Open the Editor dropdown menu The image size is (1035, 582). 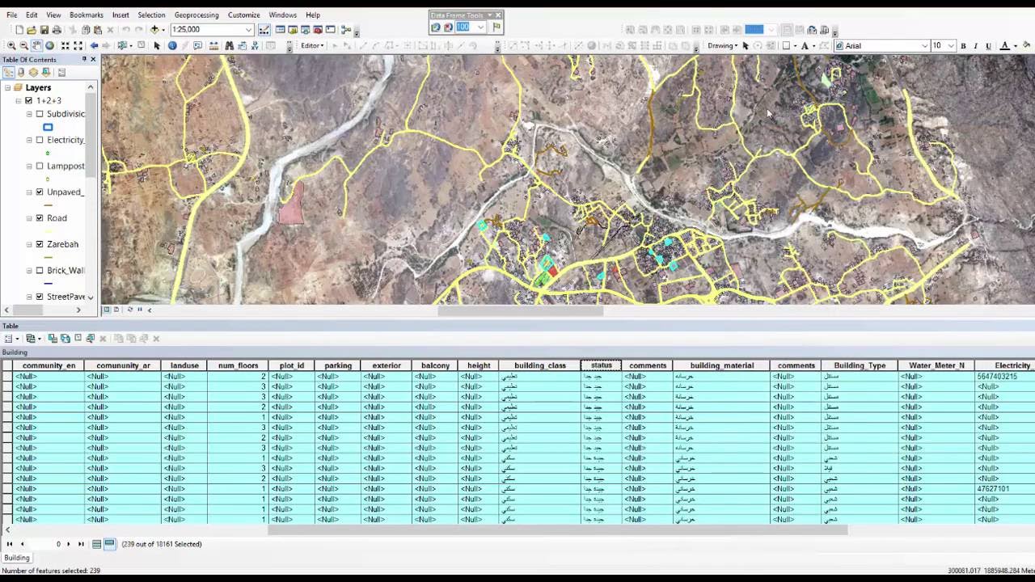312,46
